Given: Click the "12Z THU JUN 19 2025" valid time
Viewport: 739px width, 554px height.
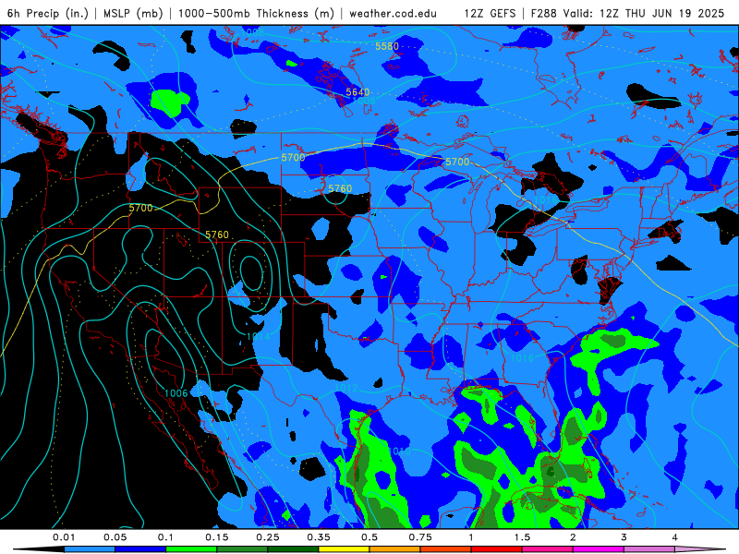Looking at the screenshot, I should click(662, 14).
